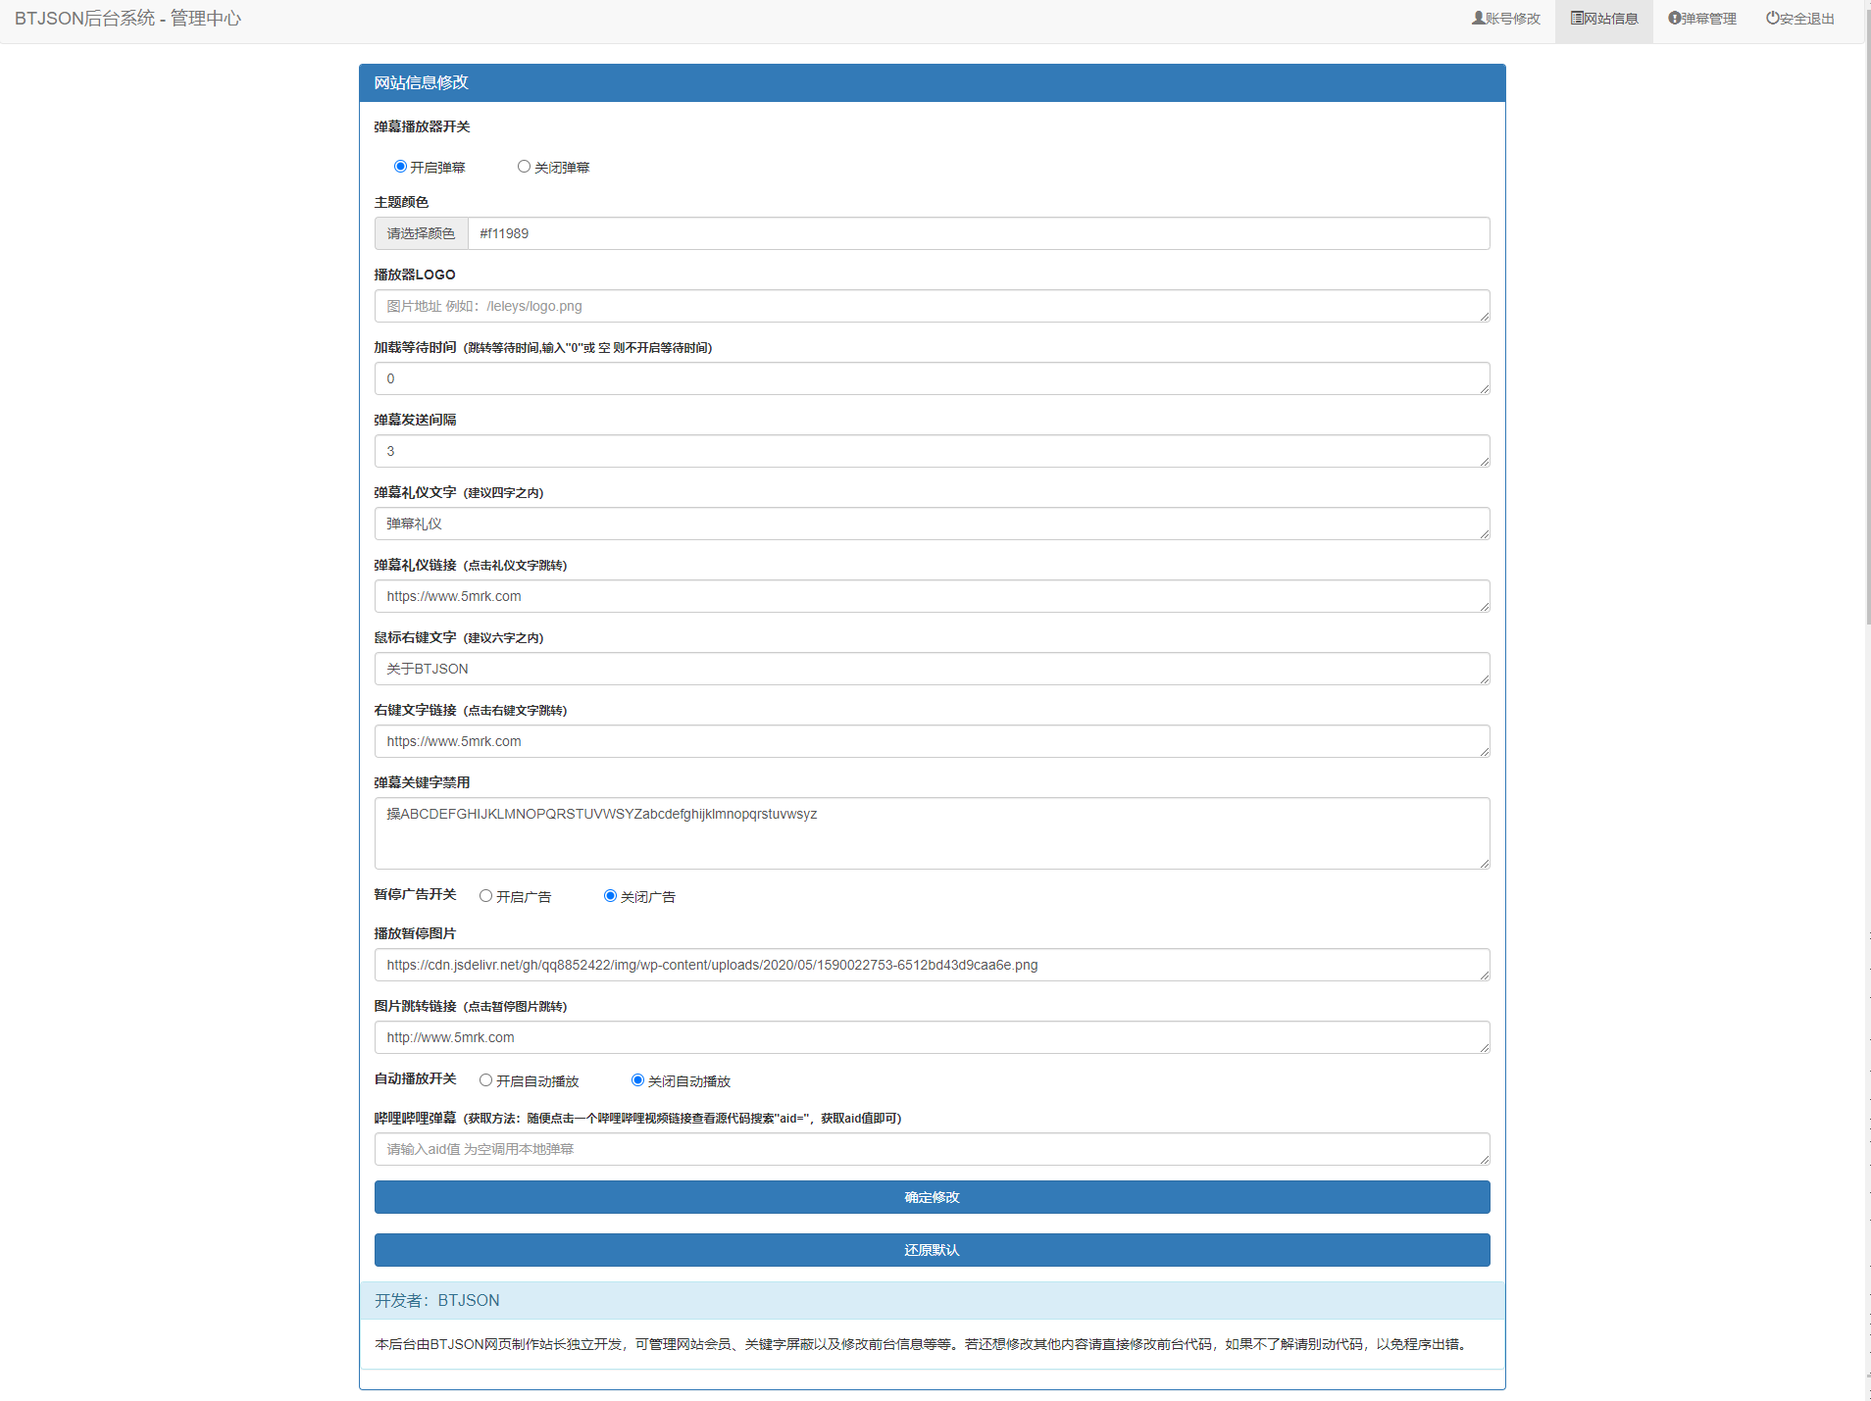Viewport: 1871px width, 1401px height.
Task: Click the info icon beside 弹幕管理
Action: pyautogui.click(x=1675, y=18)
